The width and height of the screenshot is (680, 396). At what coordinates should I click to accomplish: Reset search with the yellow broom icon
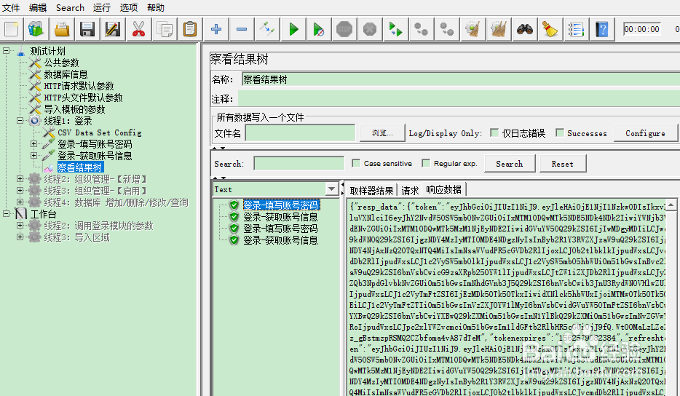point(550,30)
